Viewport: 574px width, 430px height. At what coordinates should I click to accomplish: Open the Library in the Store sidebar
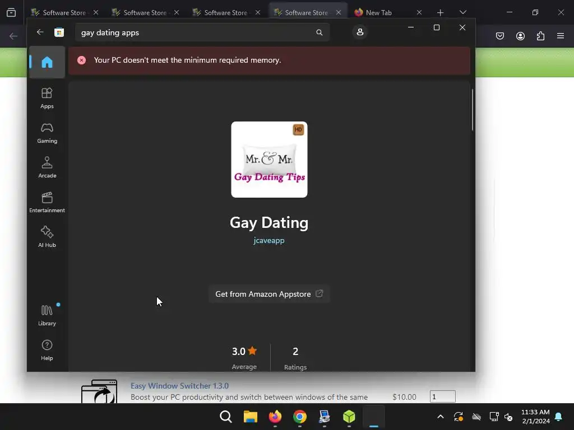point(47,316)
